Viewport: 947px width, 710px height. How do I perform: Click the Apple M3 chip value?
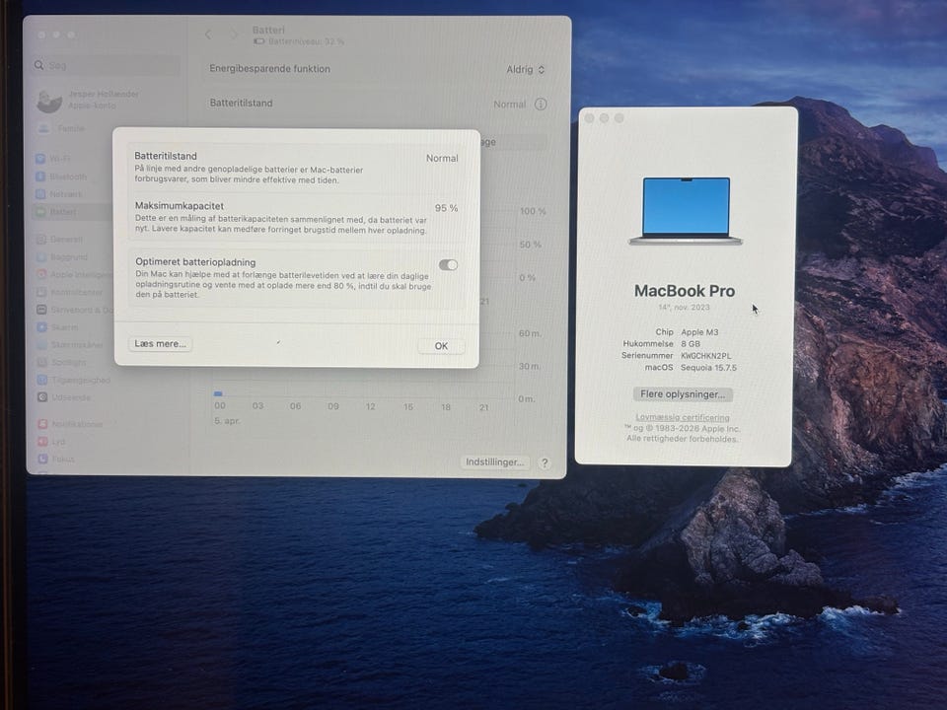coord(699,332)
